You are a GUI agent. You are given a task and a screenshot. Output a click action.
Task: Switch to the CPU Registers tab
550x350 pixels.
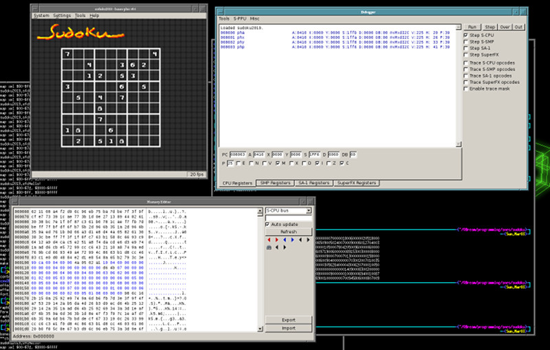pyautogui.click(x=237, y=183)
